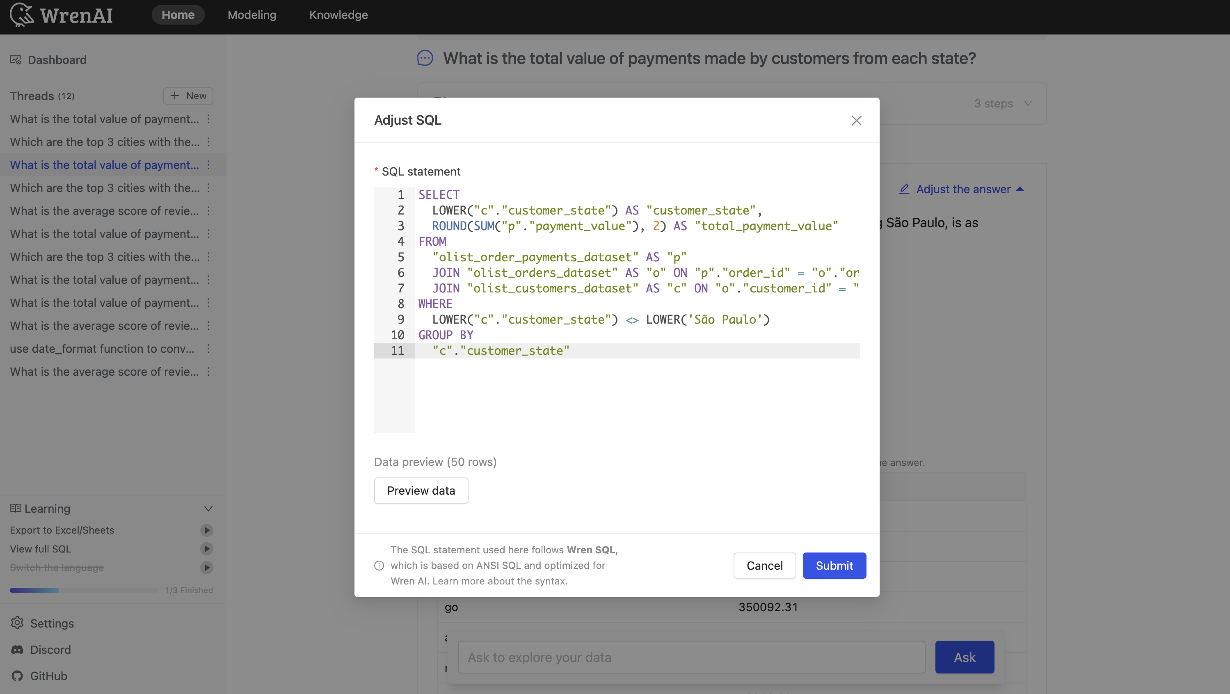Screen dimensions: 1230x694
Task: Click the learning progress bar
Action: [x=83, y=590]
